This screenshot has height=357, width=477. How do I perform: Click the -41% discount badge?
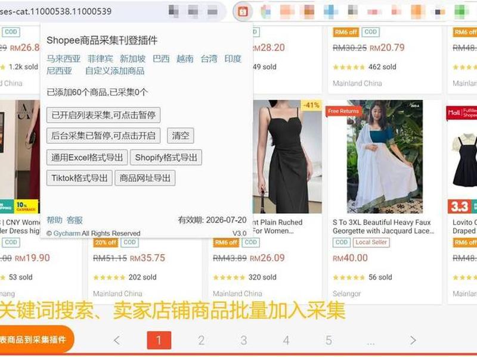tap(311, 105)
